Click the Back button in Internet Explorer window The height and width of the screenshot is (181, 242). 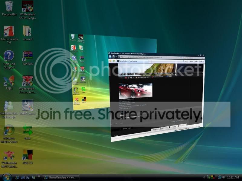[110, 56]
